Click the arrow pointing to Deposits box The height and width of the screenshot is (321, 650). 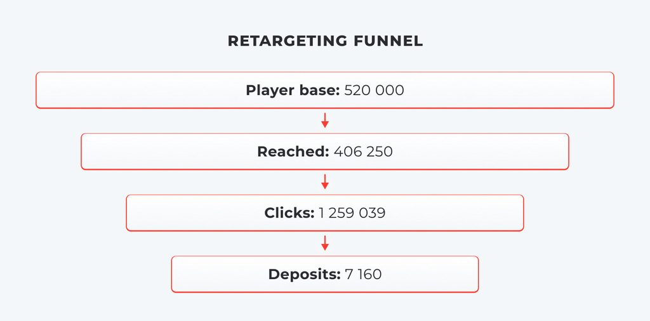click(325, 243)
